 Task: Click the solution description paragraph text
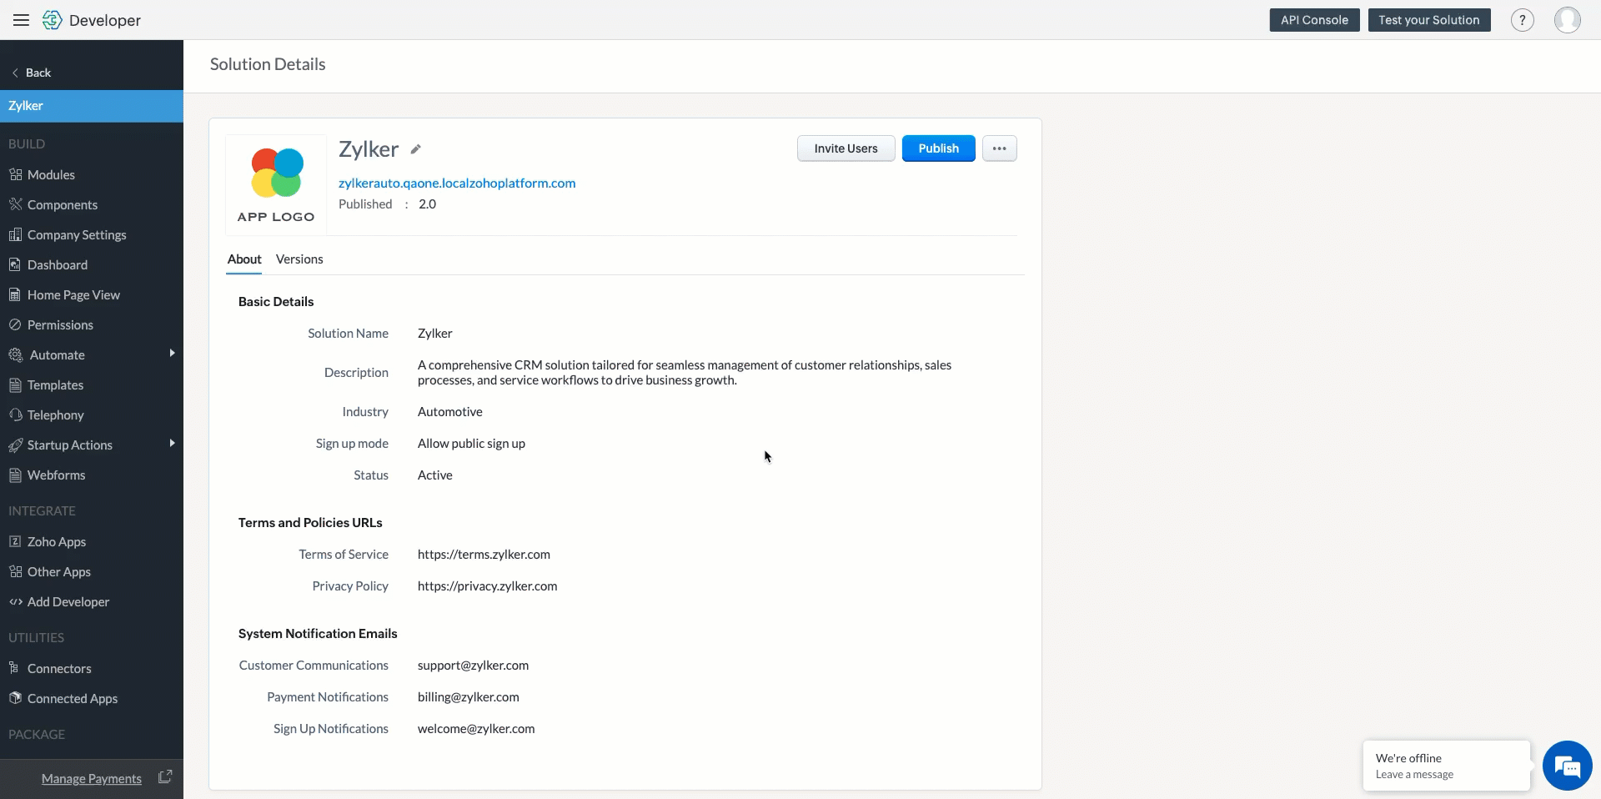[685, 373]
